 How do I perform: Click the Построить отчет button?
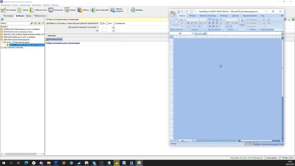(x=54, y=39)
